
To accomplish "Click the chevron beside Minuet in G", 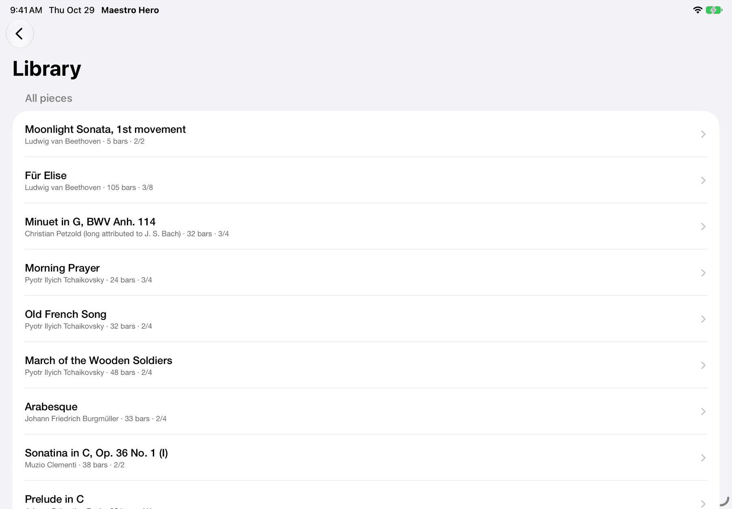I will click(703, 227).
